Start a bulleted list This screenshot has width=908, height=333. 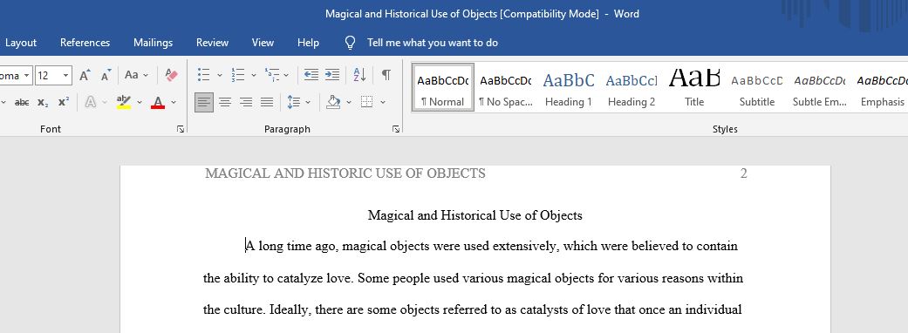pyautogui.click(x=203, y=75)
